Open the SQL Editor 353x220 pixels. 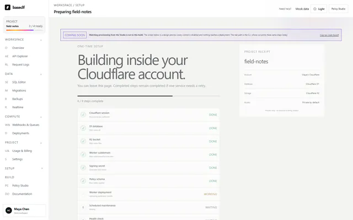[x=23, y=82]
